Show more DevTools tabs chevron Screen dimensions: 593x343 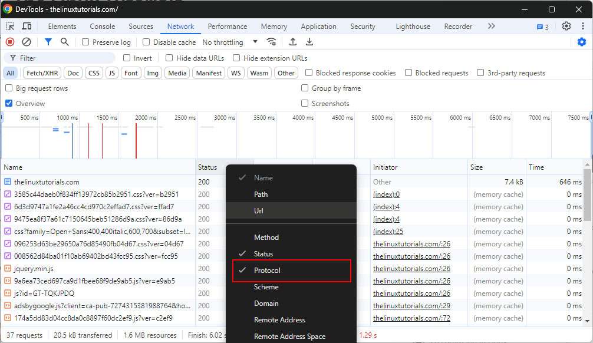[x=491, y=26]
